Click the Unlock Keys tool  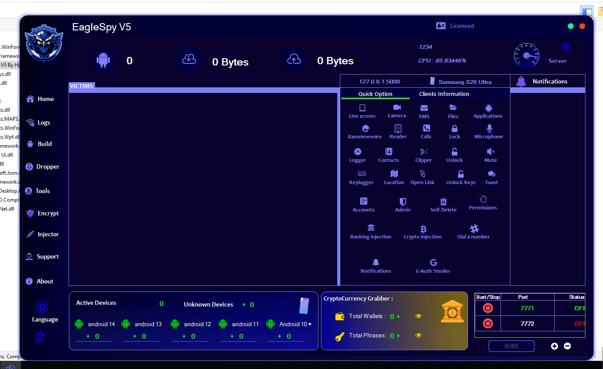[x=460, y=177]
